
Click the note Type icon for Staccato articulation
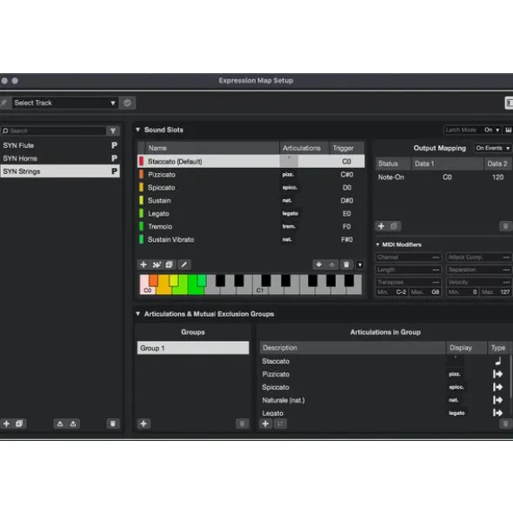pos(498,361)
